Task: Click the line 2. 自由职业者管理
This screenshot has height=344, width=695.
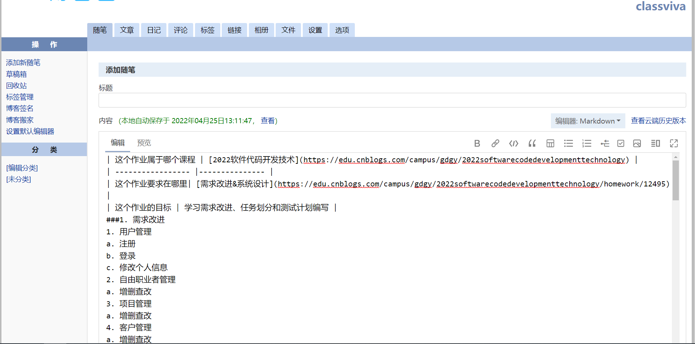Action: (x=141, y=280)
